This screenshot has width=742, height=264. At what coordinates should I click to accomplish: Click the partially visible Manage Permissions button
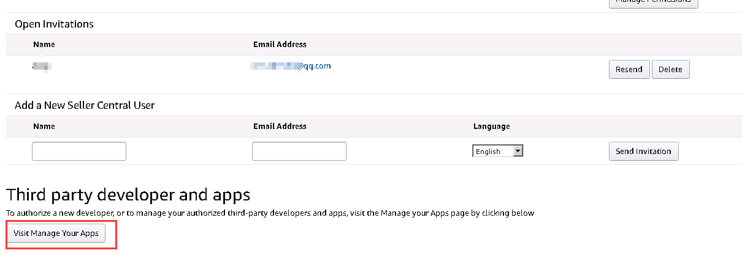(x=653, y=2)
